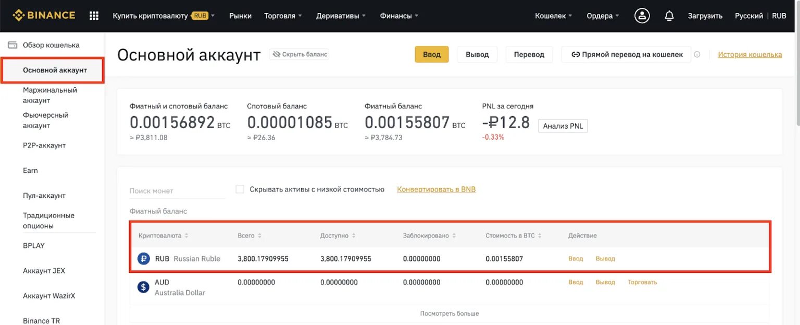Open 'Аккаунт WazirX' in sidebar
800x325 pixels.
[x=49, y=295]
